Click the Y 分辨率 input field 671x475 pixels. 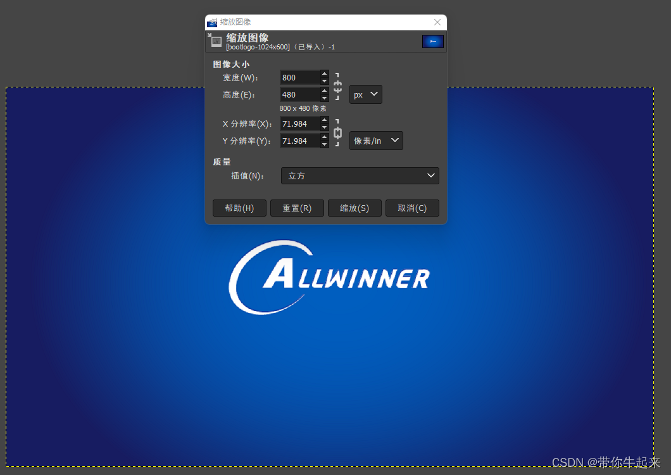coord(300,141)
